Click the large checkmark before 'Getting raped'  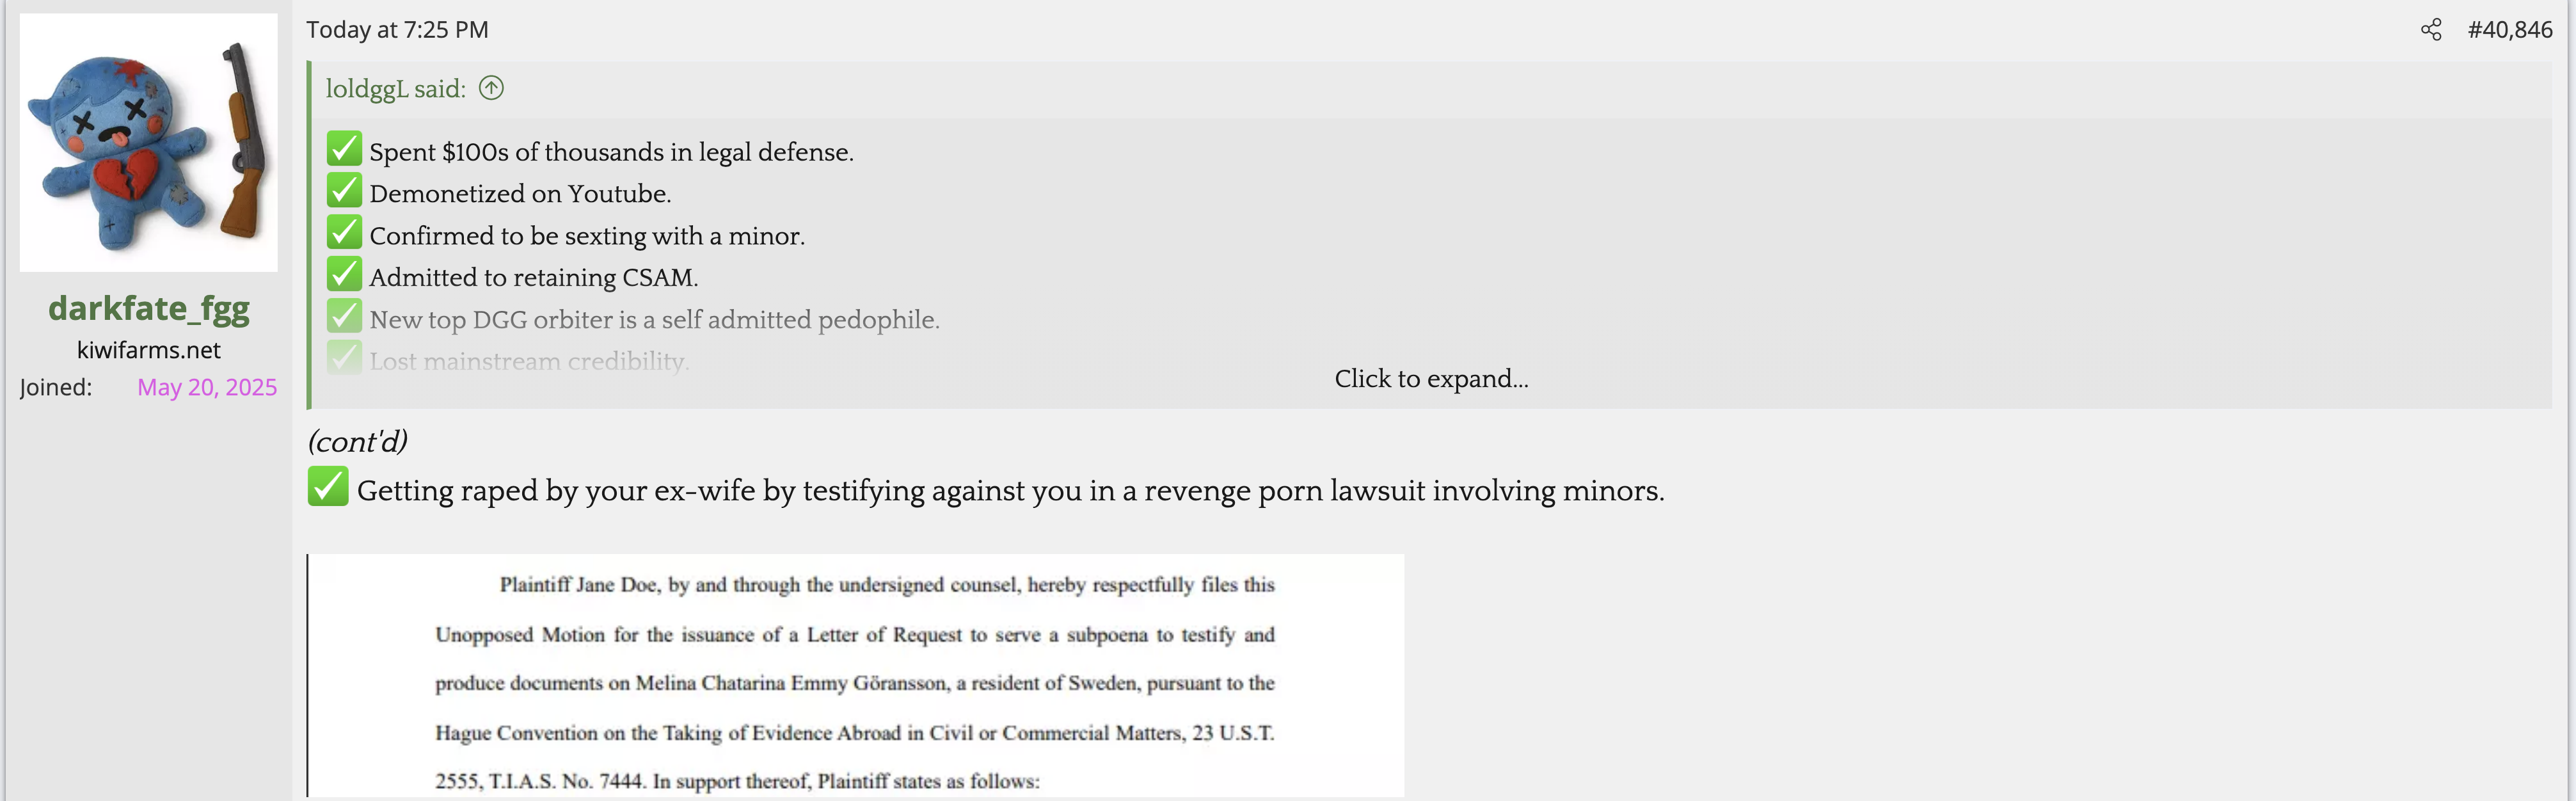pos(328,487)
